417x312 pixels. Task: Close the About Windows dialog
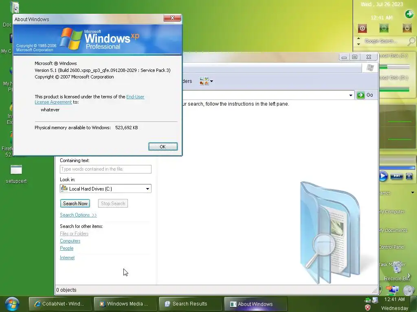[172, 18]
